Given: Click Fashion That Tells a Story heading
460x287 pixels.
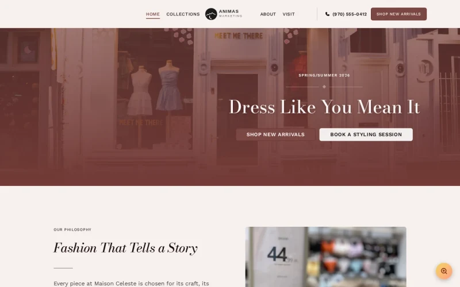Looking at the screenshot, I should (125, 248).
